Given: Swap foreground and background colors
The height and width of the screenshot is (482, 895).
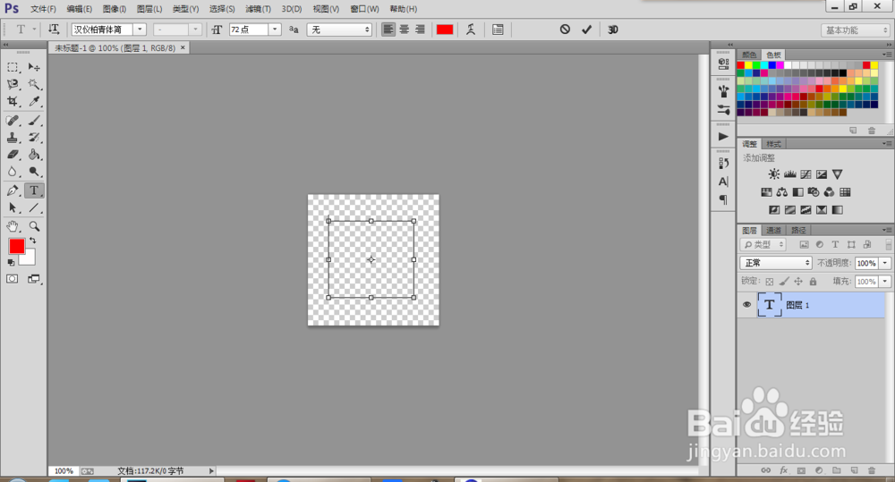Looking at the screenshot, I should click(33, 241).
